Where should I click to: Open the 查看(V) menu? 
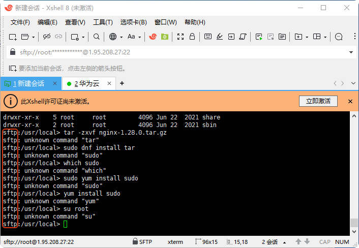[x=75, y=22]
